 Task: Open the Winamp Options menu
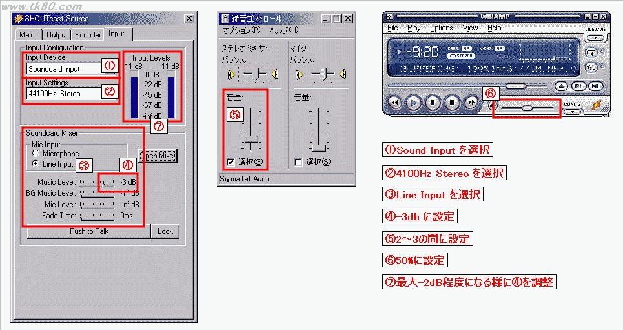[x=441, y=28]
